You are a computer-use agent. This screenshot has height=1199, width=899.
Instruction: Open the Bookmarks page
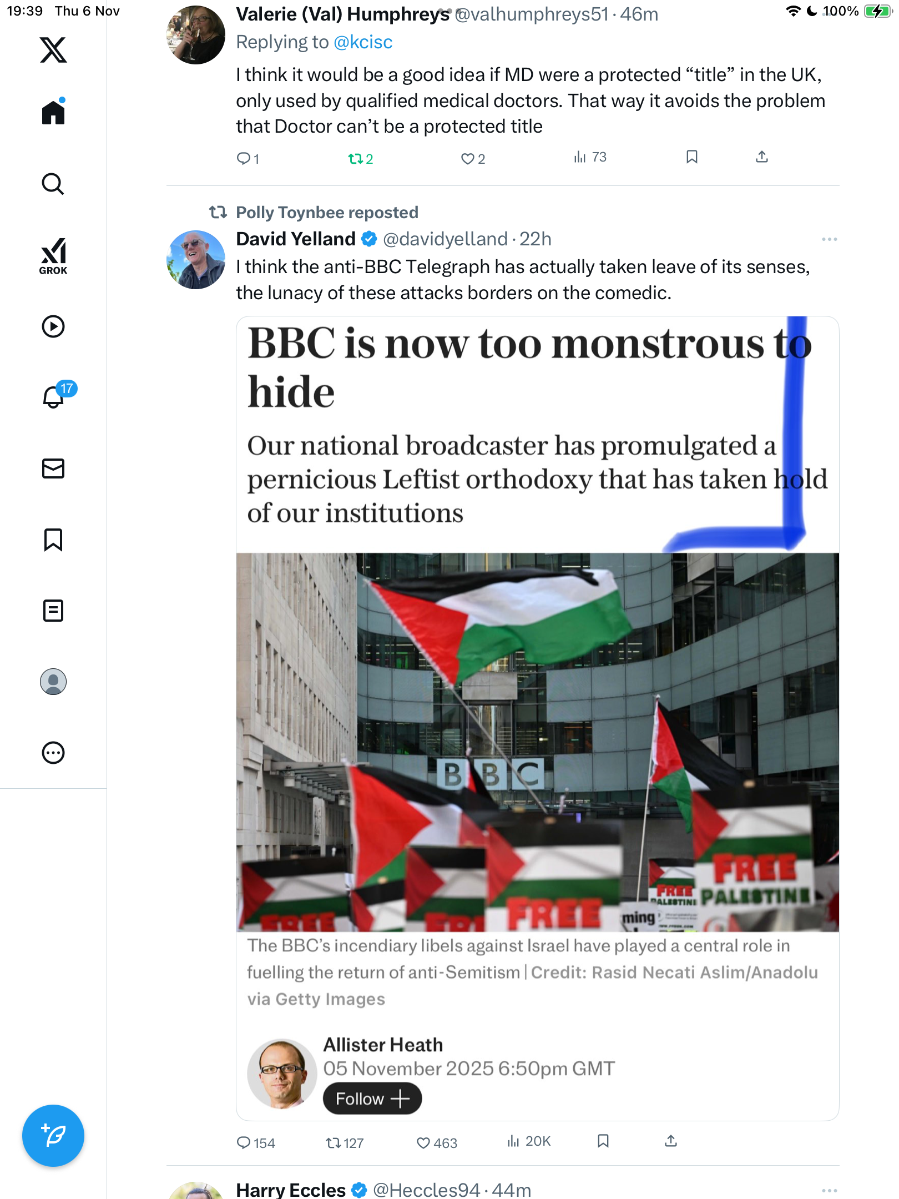coord(53,540)
